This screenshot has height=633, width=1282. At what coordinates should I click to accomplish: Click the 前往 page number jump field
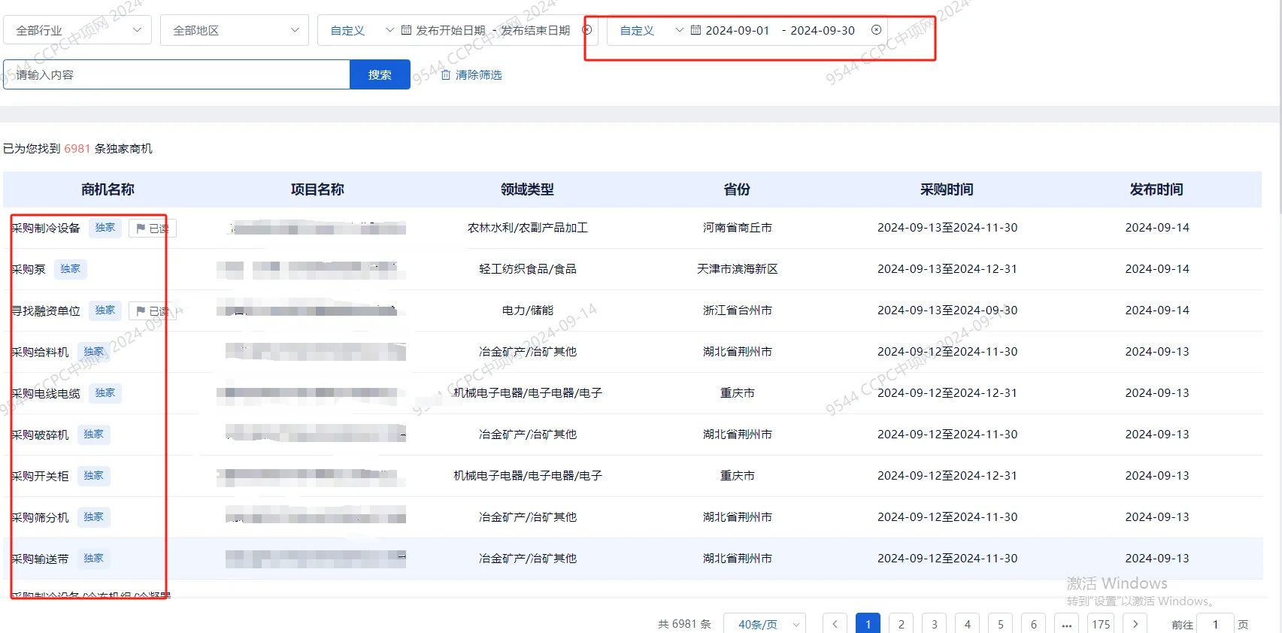[1215, 624]
